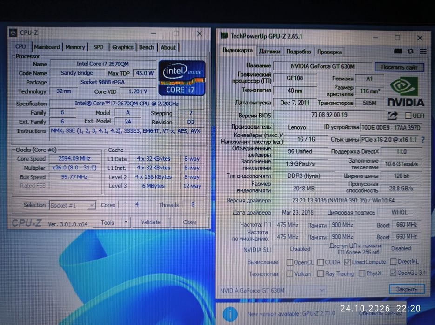Click the CPU-Z title bar icon
This screenshot has width=435, height=325.
13,32
